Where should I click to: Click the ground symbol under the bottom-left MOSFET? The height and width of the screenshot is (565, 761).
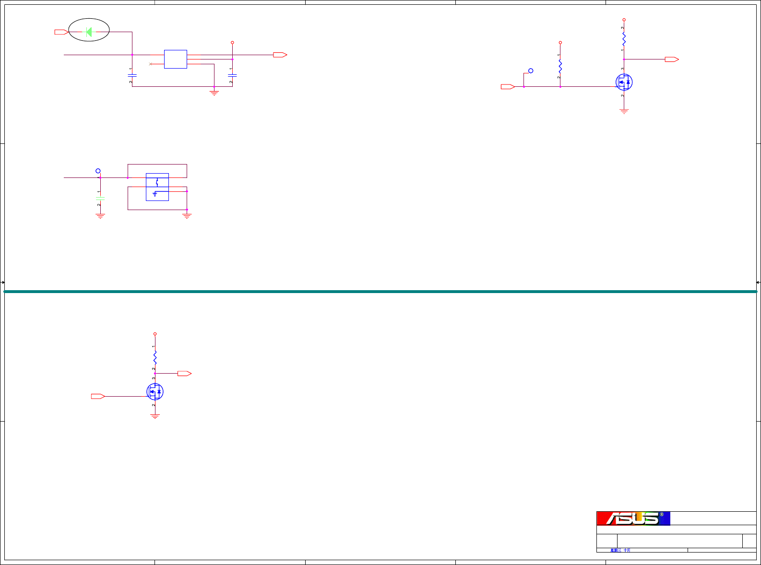pos(155,417)
